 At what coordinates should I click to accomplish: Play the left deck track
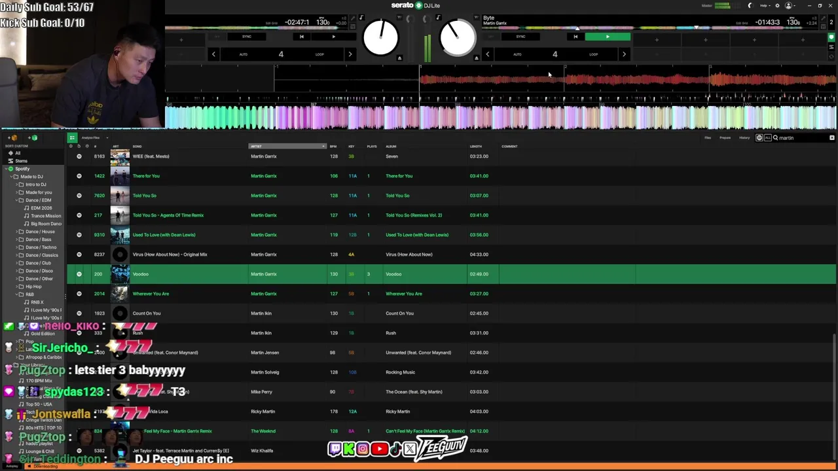coord(334,37)
